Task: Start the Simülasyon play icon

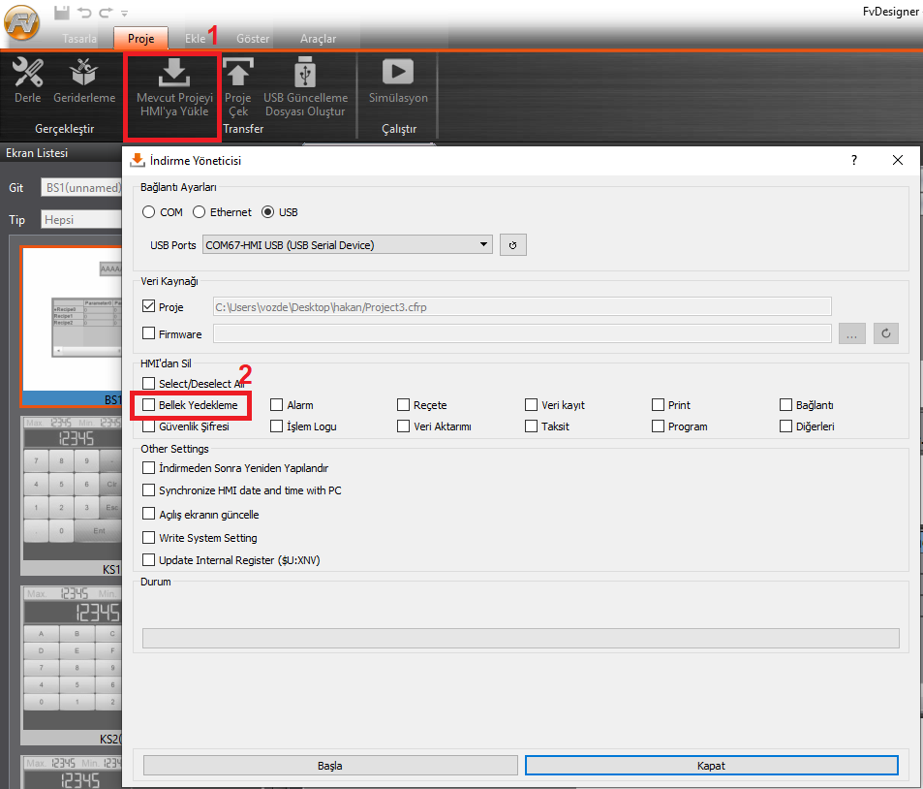Action: 397,73
